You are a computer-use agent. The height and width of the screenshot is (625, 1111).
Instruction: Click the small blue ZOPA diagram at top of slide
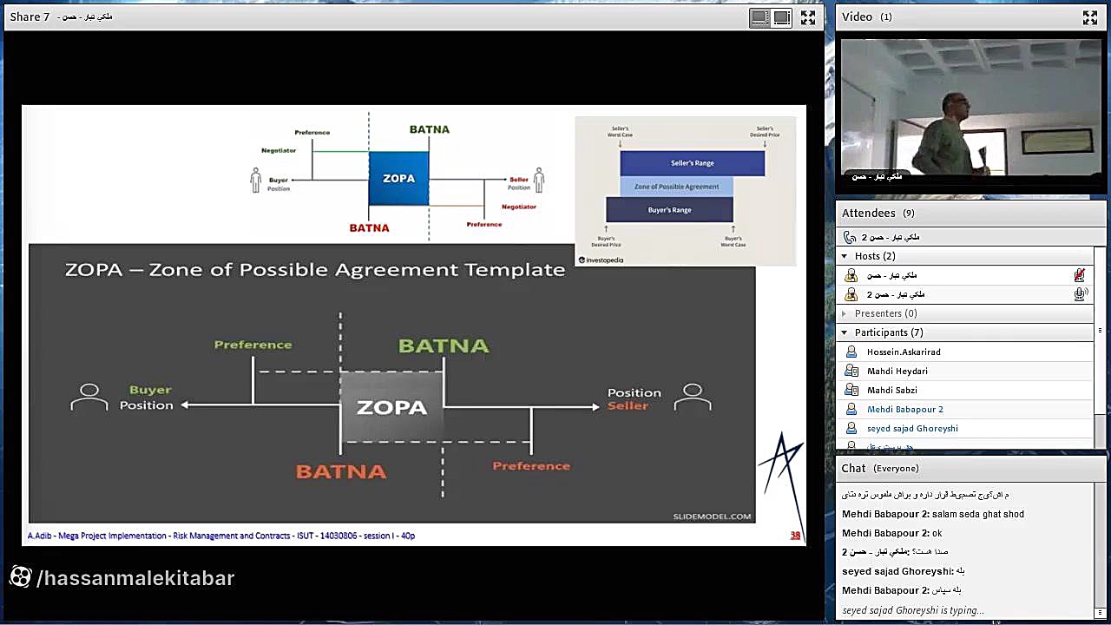tap(398, 178)
